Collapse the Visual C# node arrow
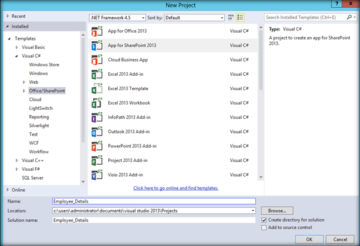The height and width of the screenshot is (246, 360). pyautogui.click(x=17, y=56)
